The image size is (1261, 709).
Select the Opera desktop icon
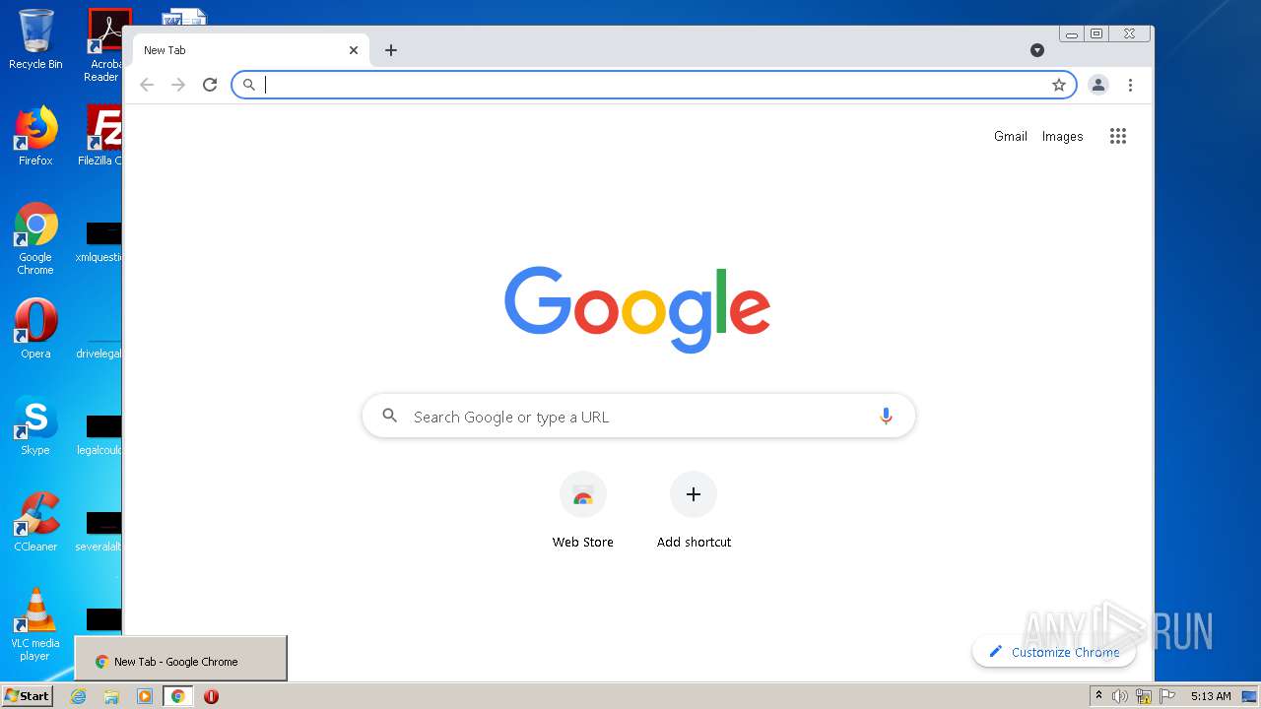(x=35, y=329)
